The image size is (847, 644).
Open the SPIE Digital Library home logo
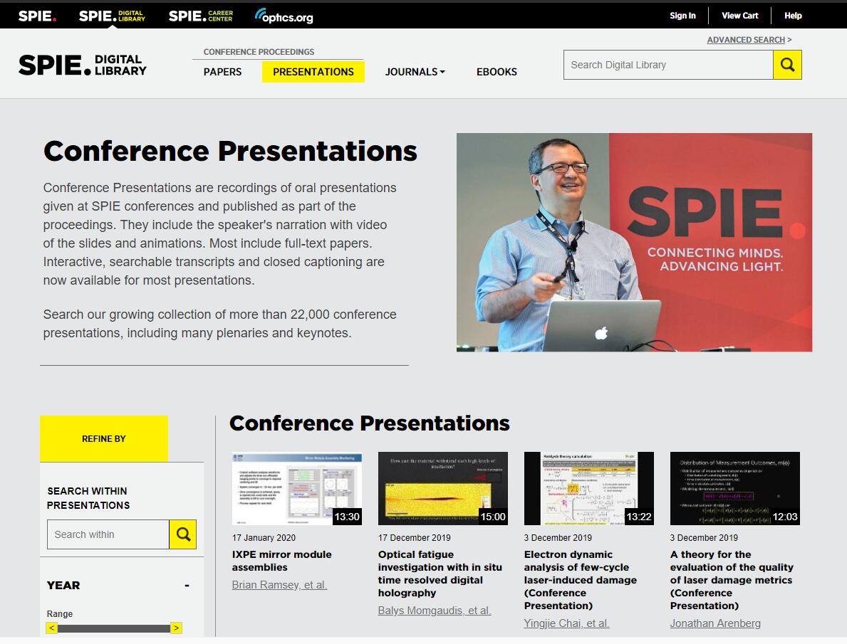(x=83, y=65)
